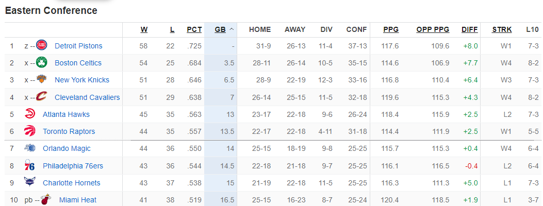The width and height of the screenshot is (543, 206).
Task: Click the Atlanta Hawks logo icon
Action: (29, 114)
